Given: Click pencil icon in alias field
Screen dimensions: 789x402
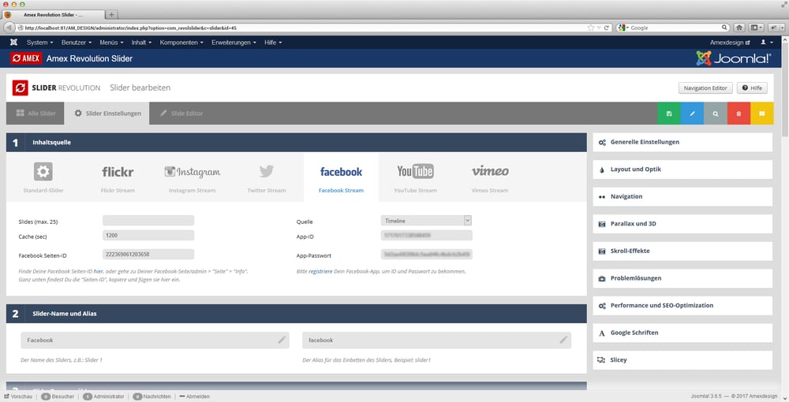Looking at the screenshot, I should pos(563,341).
